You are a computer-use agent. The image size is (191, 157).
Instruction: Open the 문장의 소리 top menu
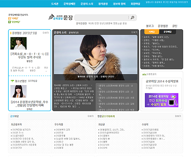(87, 4)
